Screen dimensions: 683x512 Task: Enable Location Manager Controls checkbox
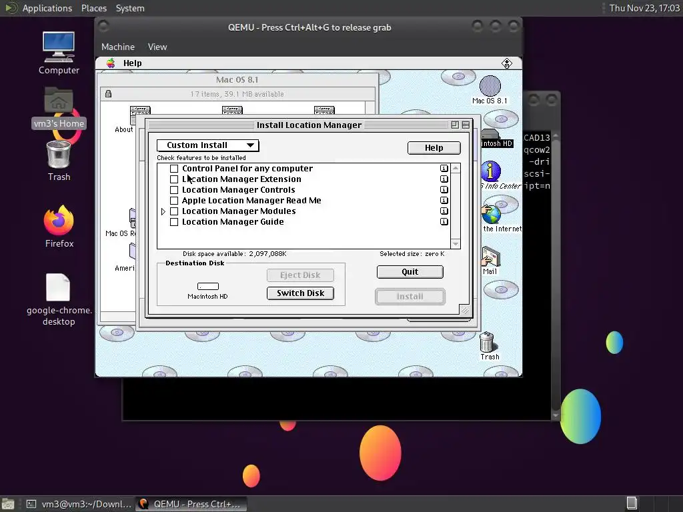pyautogui.click(x=174, y=190)
